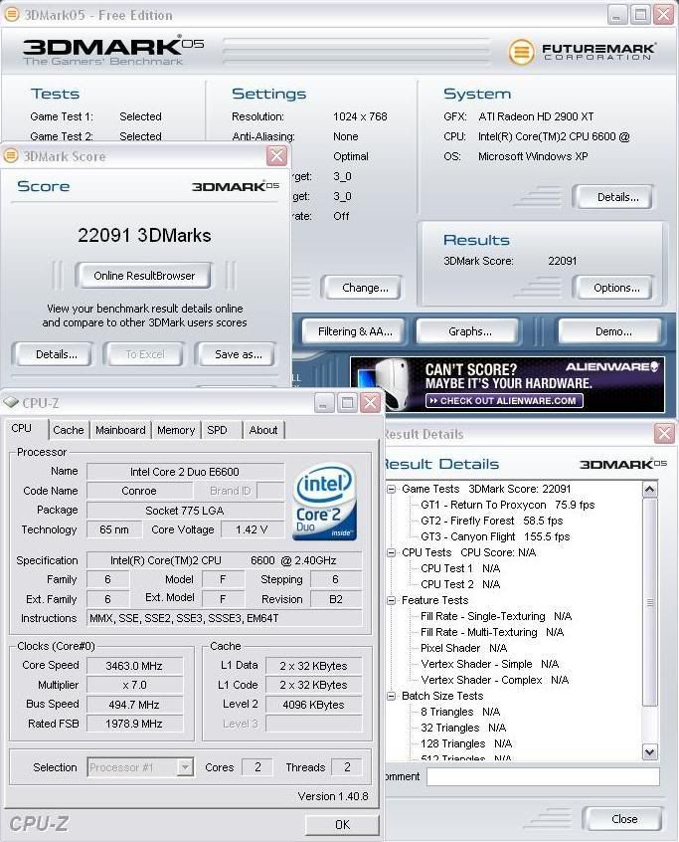
Task: Select Fill Rate - Single-Texturing row
Action: (496, 616)
